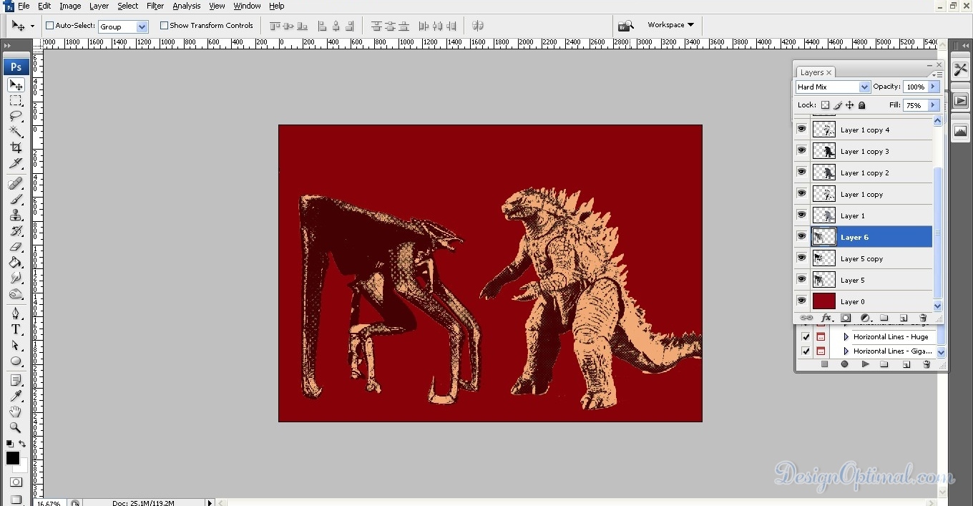Switch to the Layers tab
The image size is (973, 506).
tap(816, 72)
